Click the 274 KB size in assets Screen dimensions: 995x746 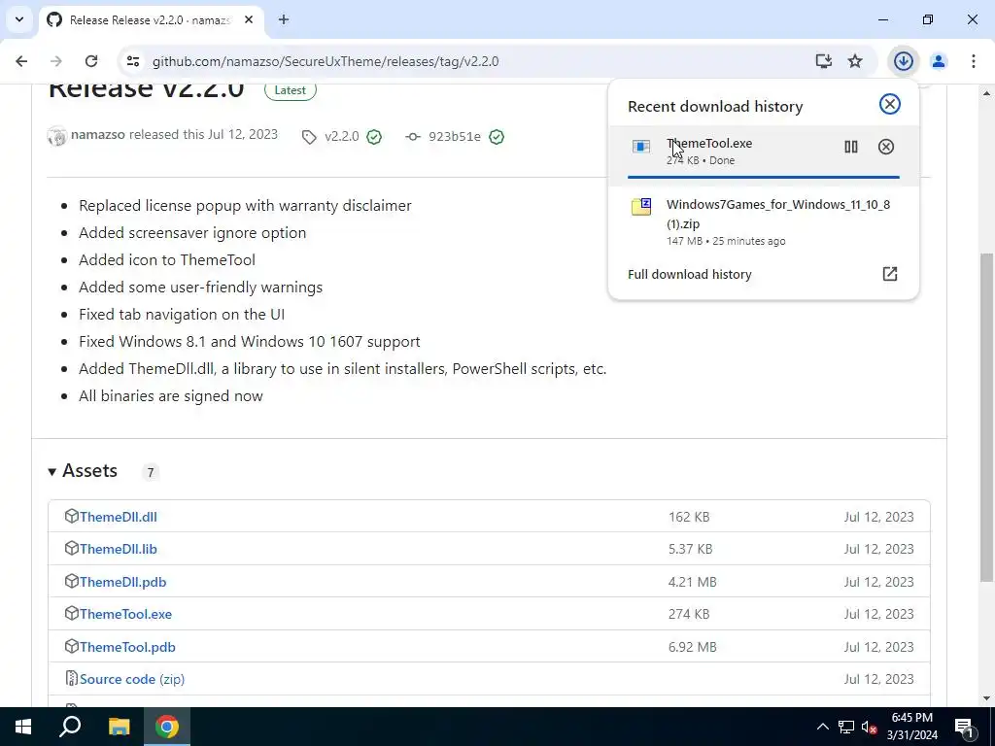coord(689,614)
